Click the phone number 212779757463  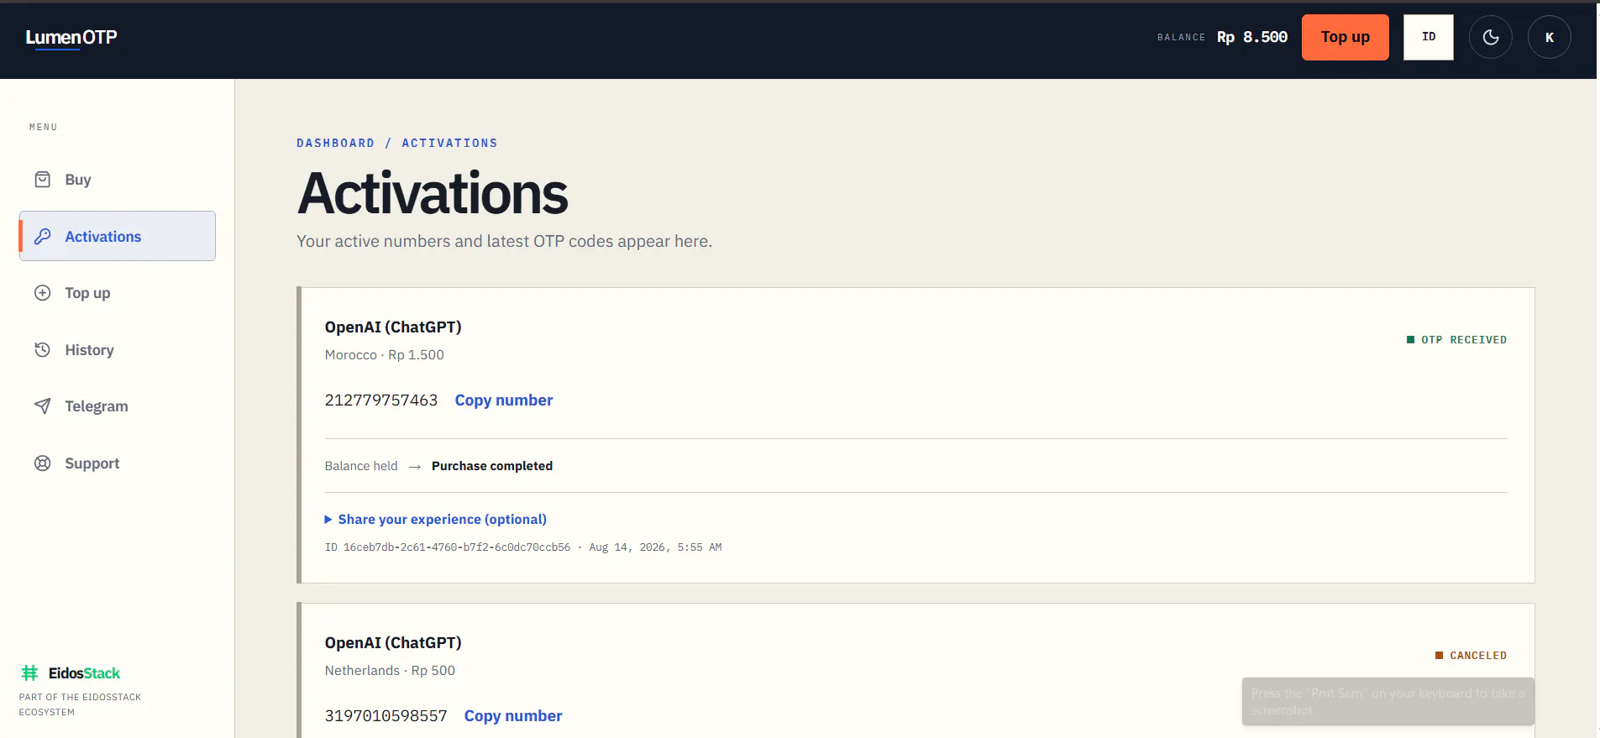(x=381, y=400)
